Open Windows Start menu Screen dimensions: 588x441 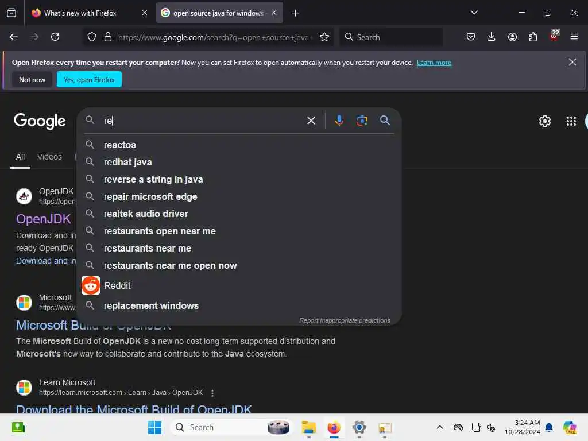(x=154, y=427)
